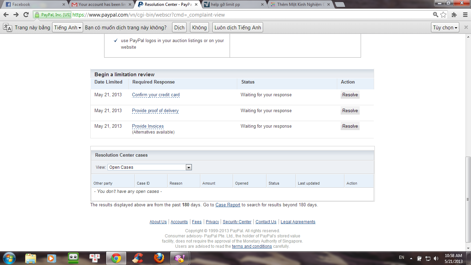Screen dimensions: 471x265
Task: Read the 'terms and conditions' link
Action: pos(252,246)
